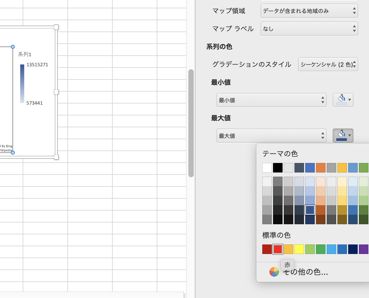Open the 最小値 type dropdown
The width and height of the screenshot is (369, 298).
271,100
